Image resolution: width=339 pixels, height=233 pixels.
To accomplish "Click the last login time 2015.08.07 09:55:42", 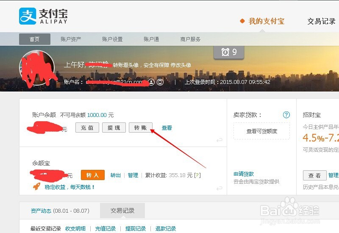I will pos(245,82).
